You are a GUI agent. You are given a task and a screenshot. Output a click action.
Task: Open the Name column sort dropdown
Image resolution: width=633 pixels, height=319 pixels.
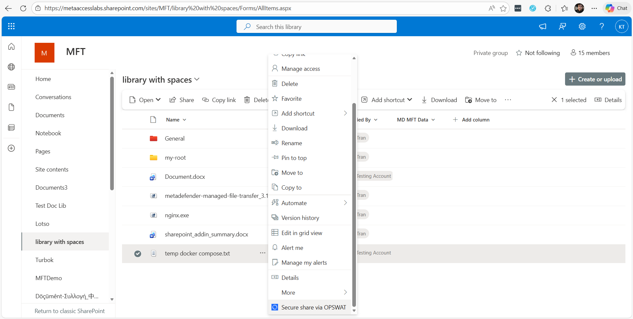click(184, 120)
